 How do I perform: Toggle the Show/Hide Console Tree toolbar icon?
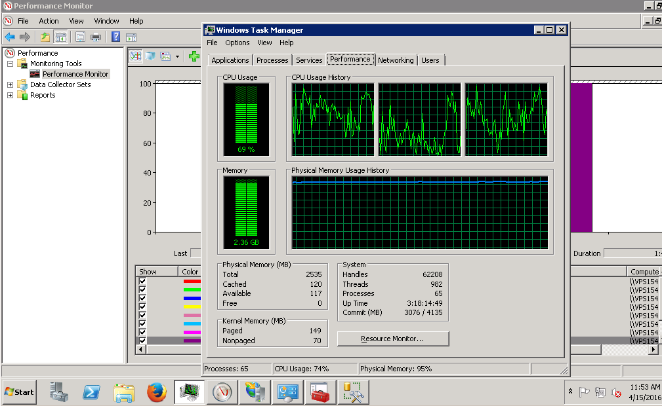pos(61,37)
